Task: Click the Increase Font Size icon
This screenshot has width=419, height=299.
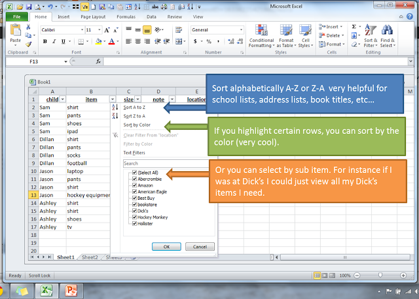Action: coord(107,30)
